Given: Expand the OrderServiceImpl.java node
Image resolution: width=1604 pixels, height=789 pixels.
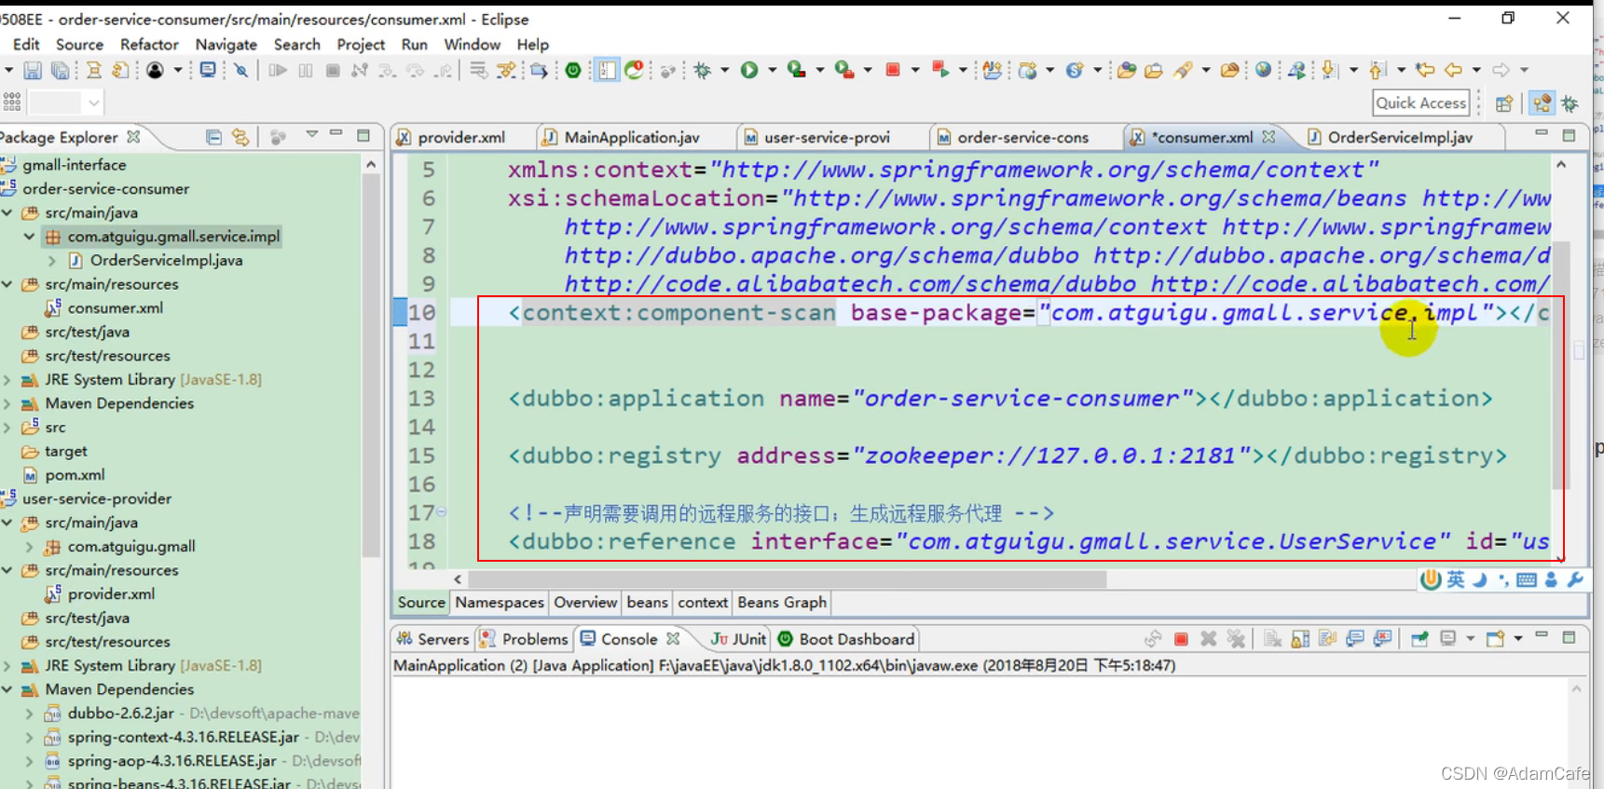Looking at the screenshot, I should (x=52, y=261).
